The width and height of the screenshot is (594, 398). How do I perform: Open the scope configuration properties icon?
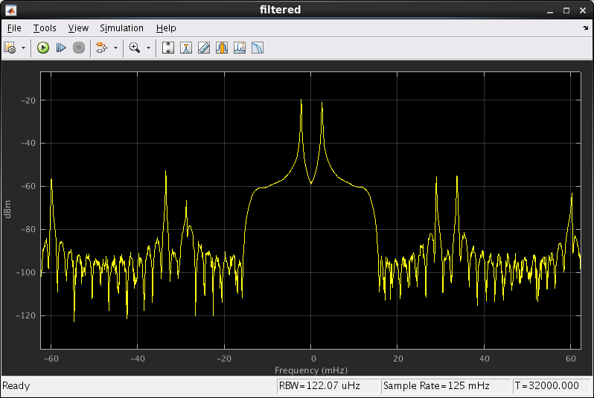click(x=10, y=48)
